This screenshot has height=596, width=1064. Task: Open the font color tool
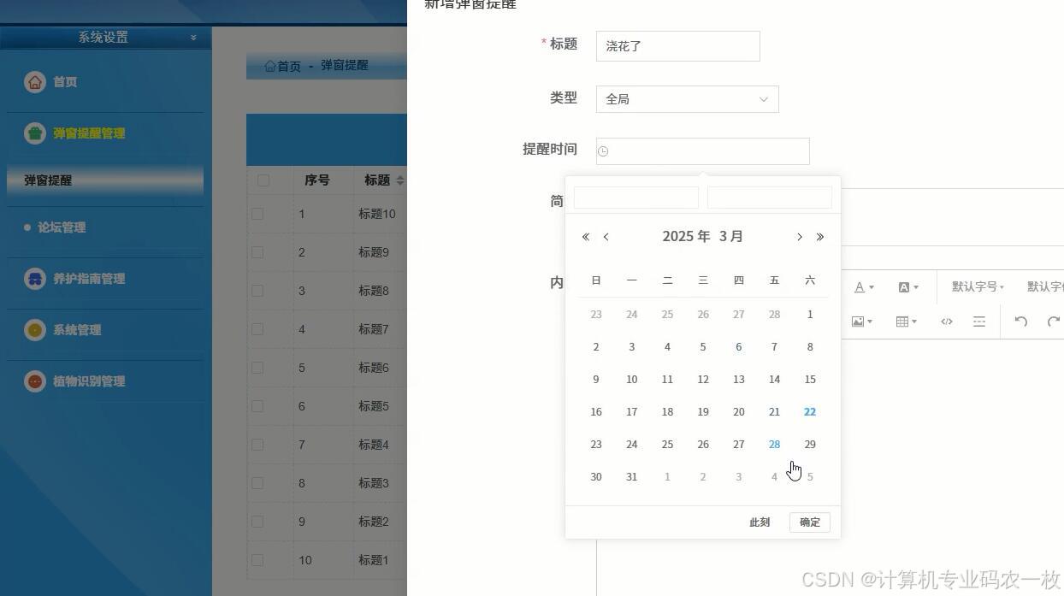[x=864, y=287]
